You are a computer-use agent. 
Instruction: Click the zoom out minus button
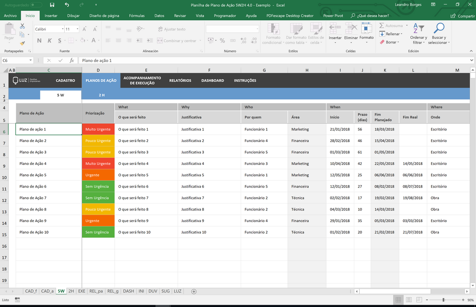[427, 300]
